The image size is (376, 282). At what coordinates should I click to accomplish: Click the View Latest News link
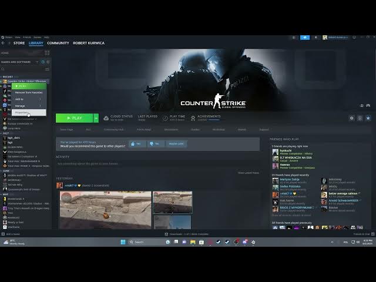pos(249,173)
